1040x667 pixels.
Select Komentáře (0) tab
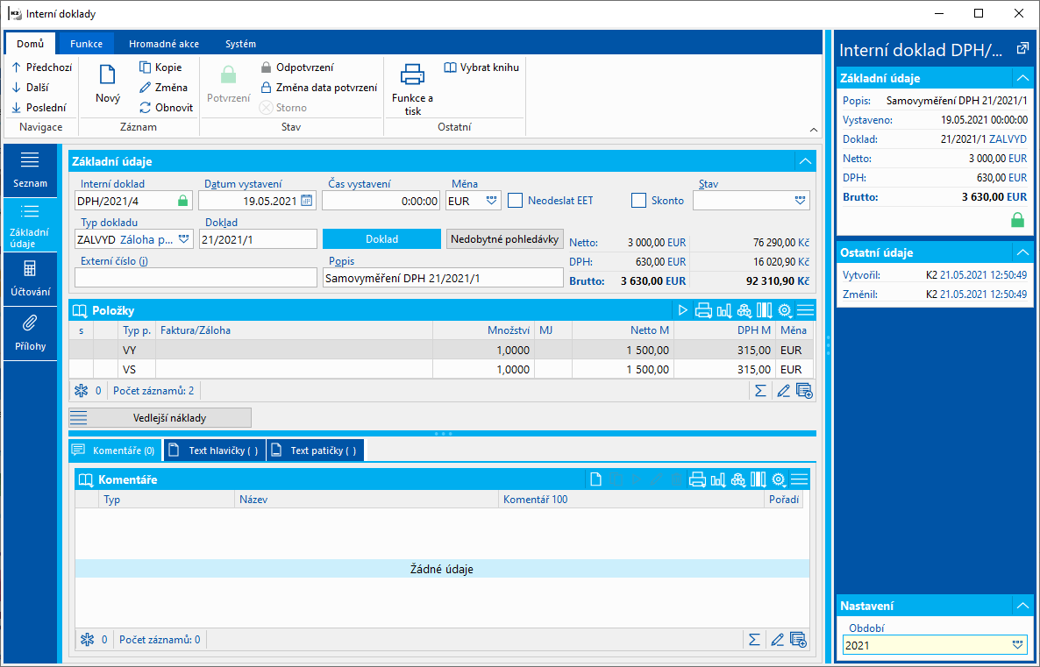(x=115, y=451)
